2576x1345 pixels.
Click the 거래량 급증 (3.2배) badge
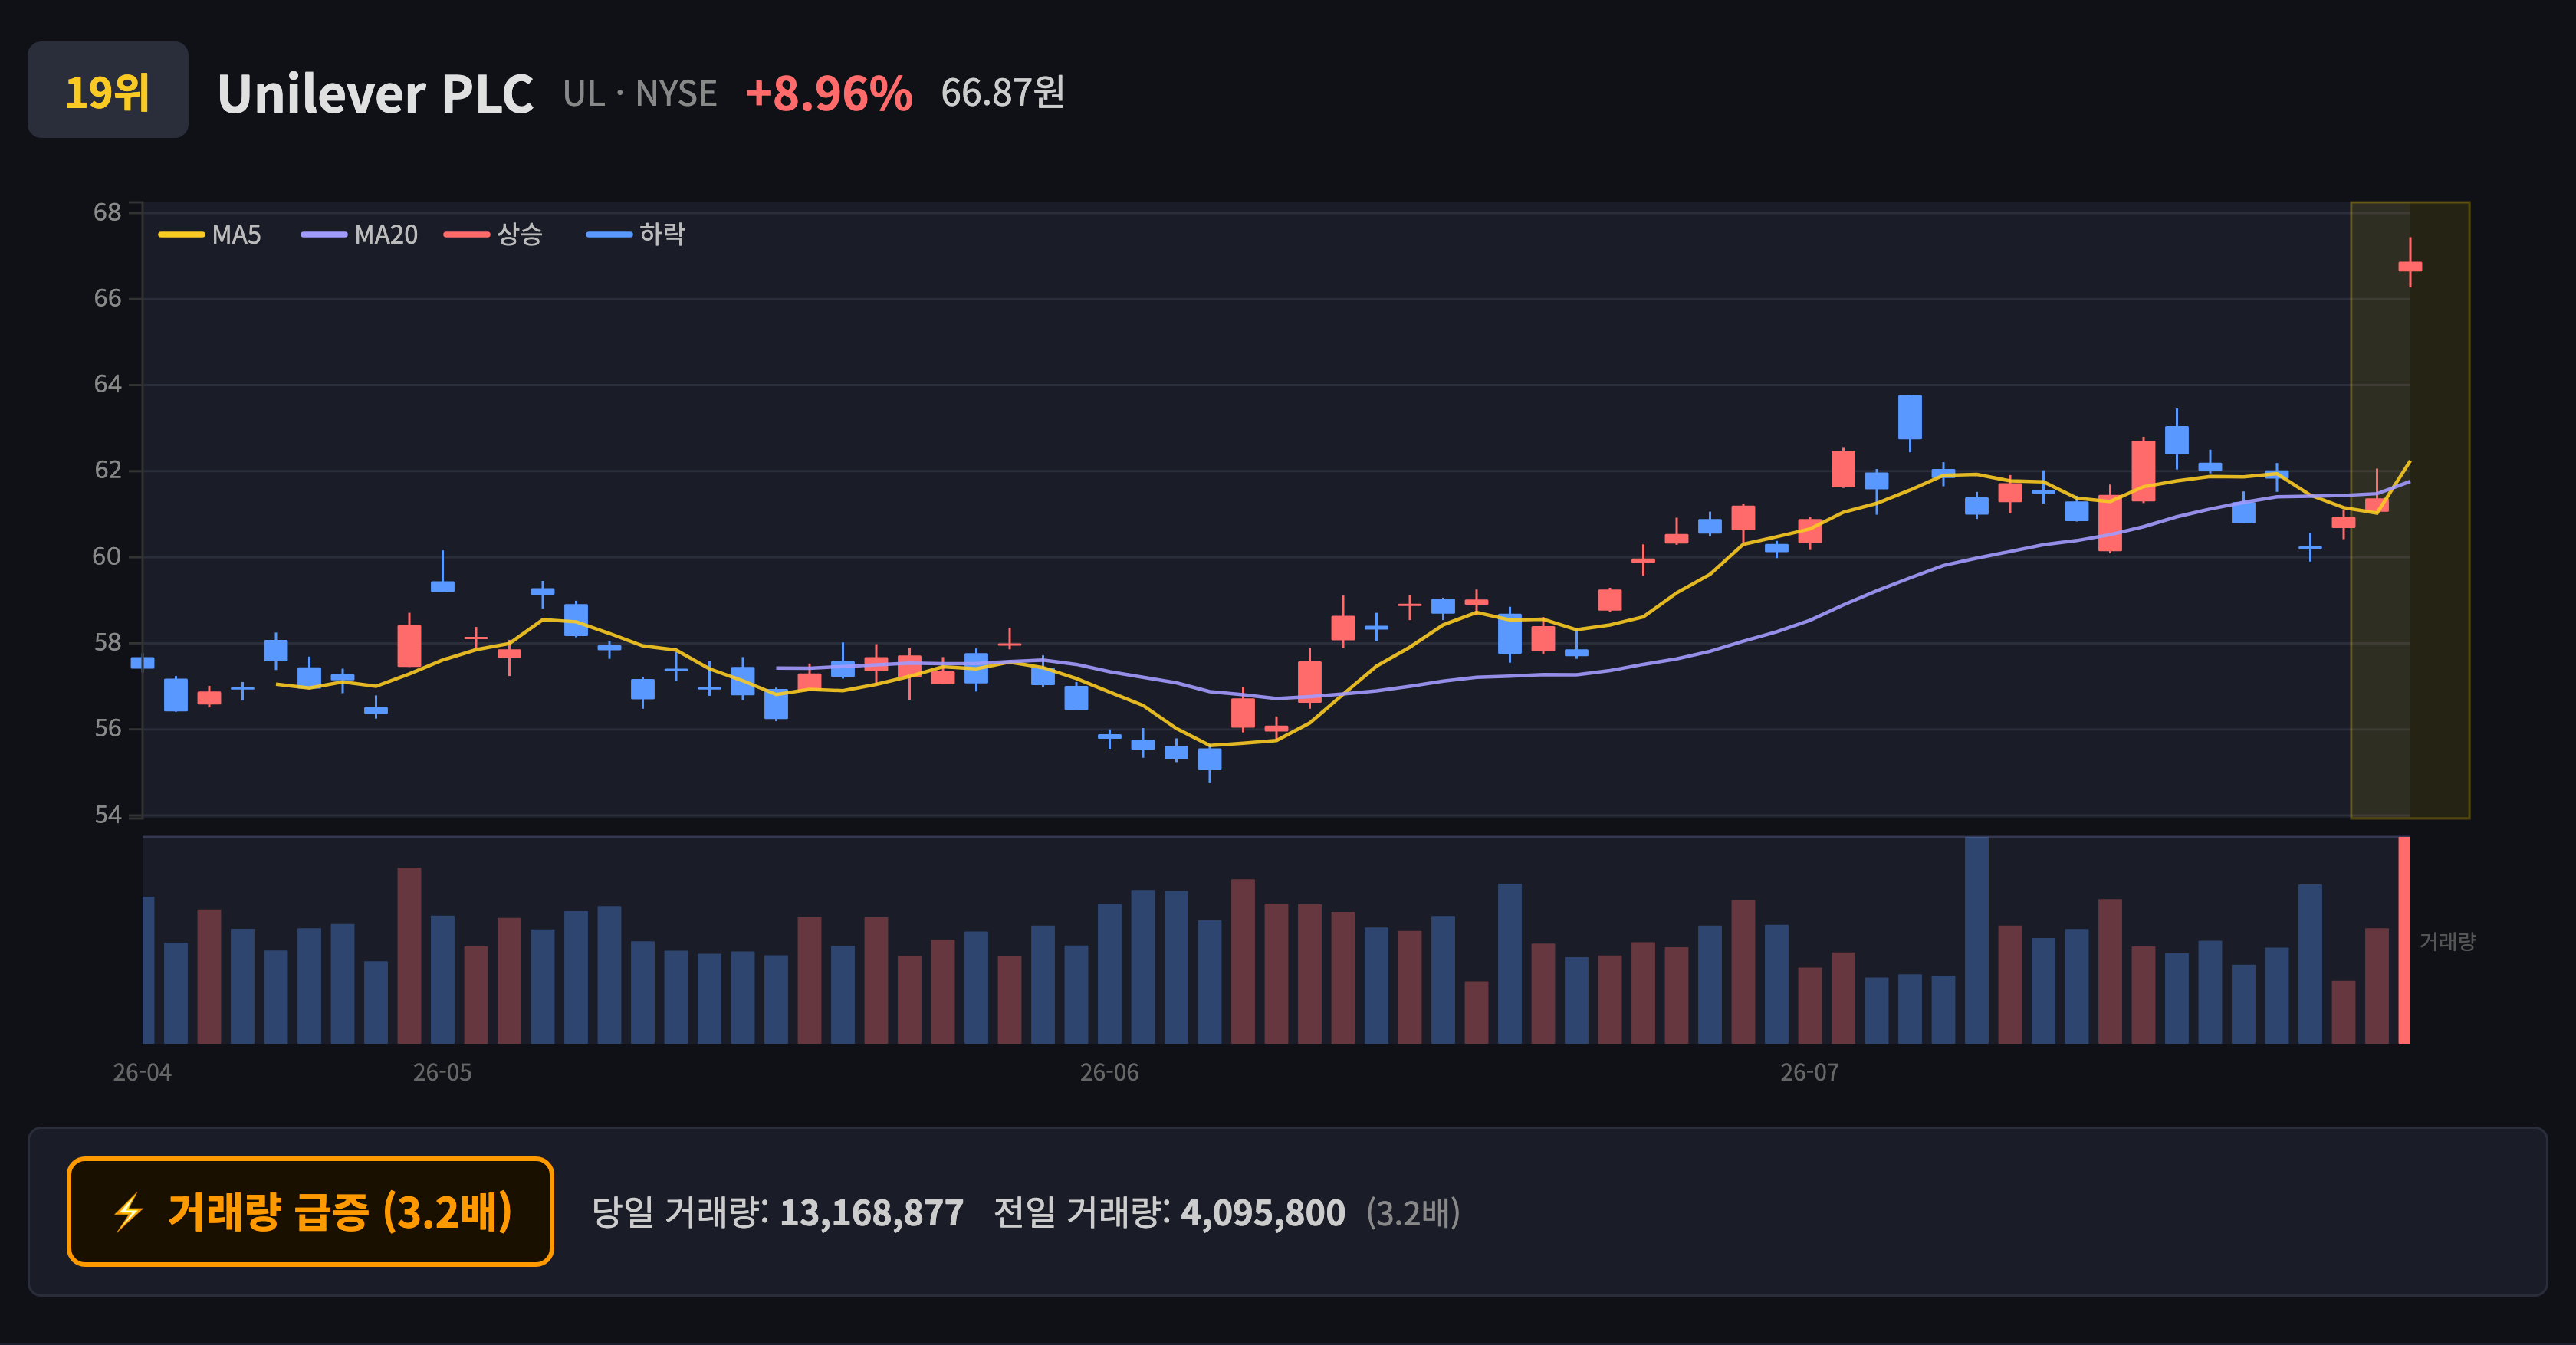[x=310, y=1211]
